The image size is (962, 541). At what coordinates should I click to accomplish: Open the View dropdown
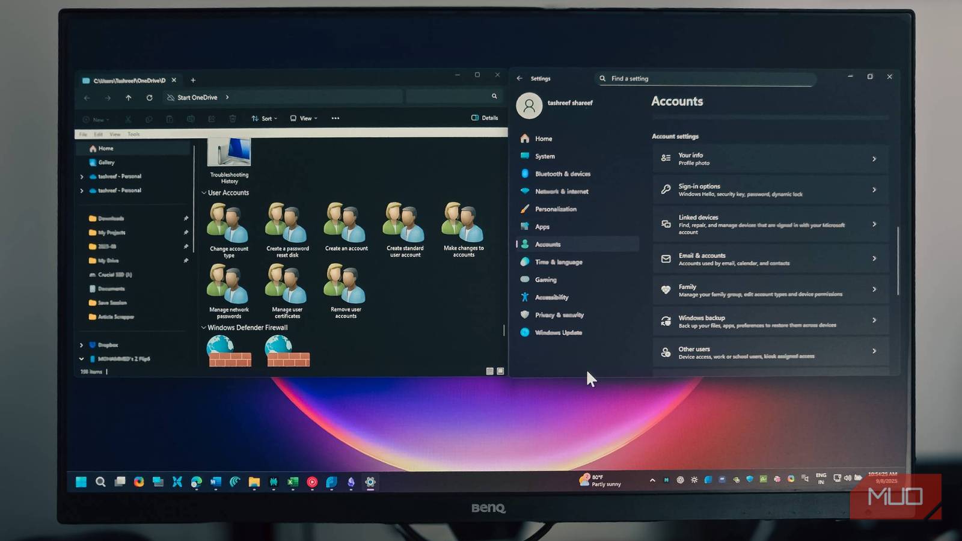click(x=304, y=118)
